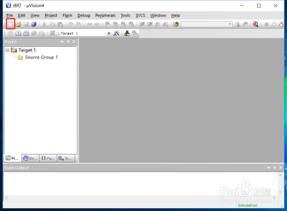The image size is (287, 211).
Task: Open the Peripherals menu
Action: click(105, 15)
